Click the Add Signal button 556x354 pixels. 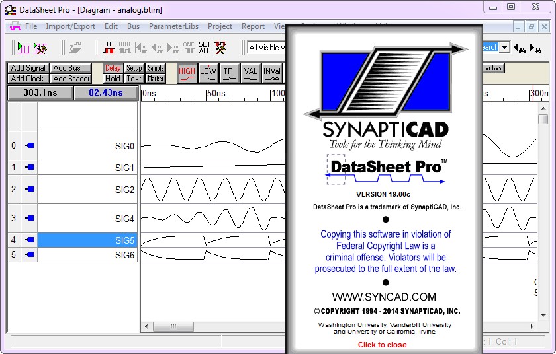click(x=28, y=68)
